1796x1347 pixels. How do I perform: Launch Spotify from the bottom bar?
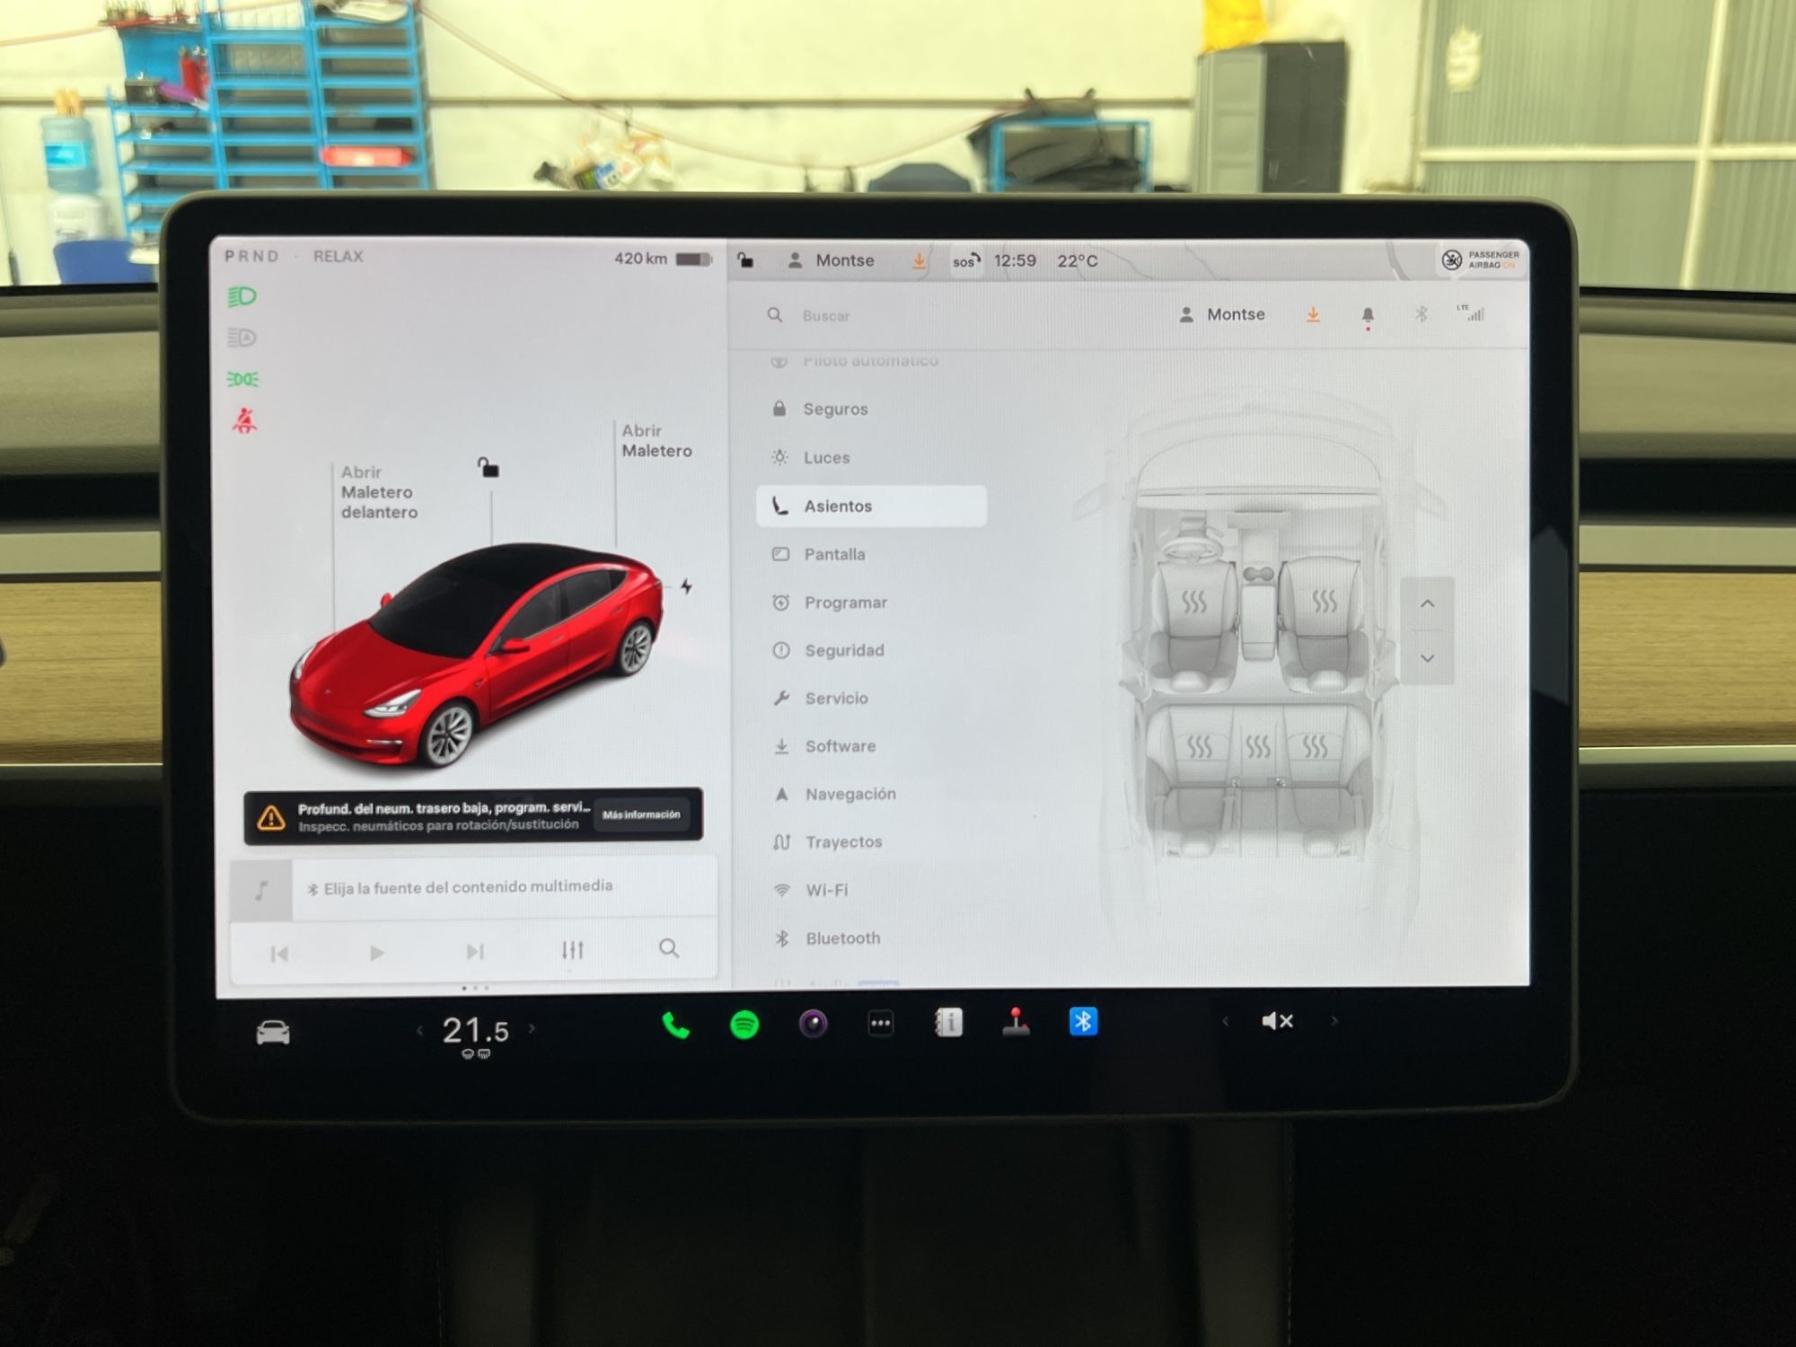pyautogui.click(x=744, y=1025)
